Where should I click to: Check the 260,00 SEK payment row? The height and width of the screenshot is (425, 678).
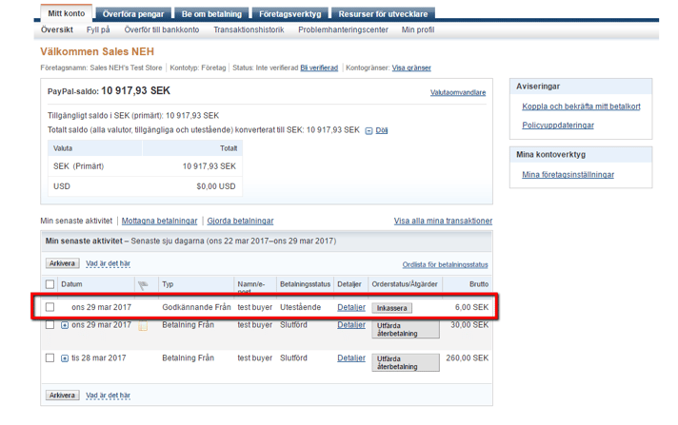click(50, 358)
